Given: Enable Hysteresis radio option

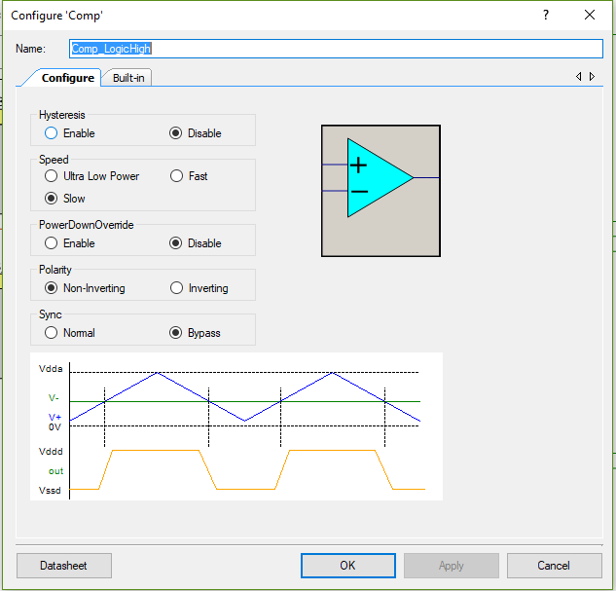Looking at the screenshot, I should pos(52,133).
